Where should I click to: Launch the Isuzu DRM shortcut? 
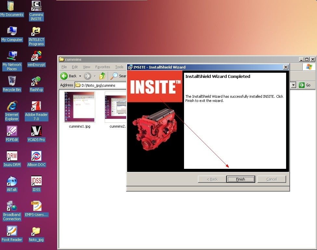point(12,156)
